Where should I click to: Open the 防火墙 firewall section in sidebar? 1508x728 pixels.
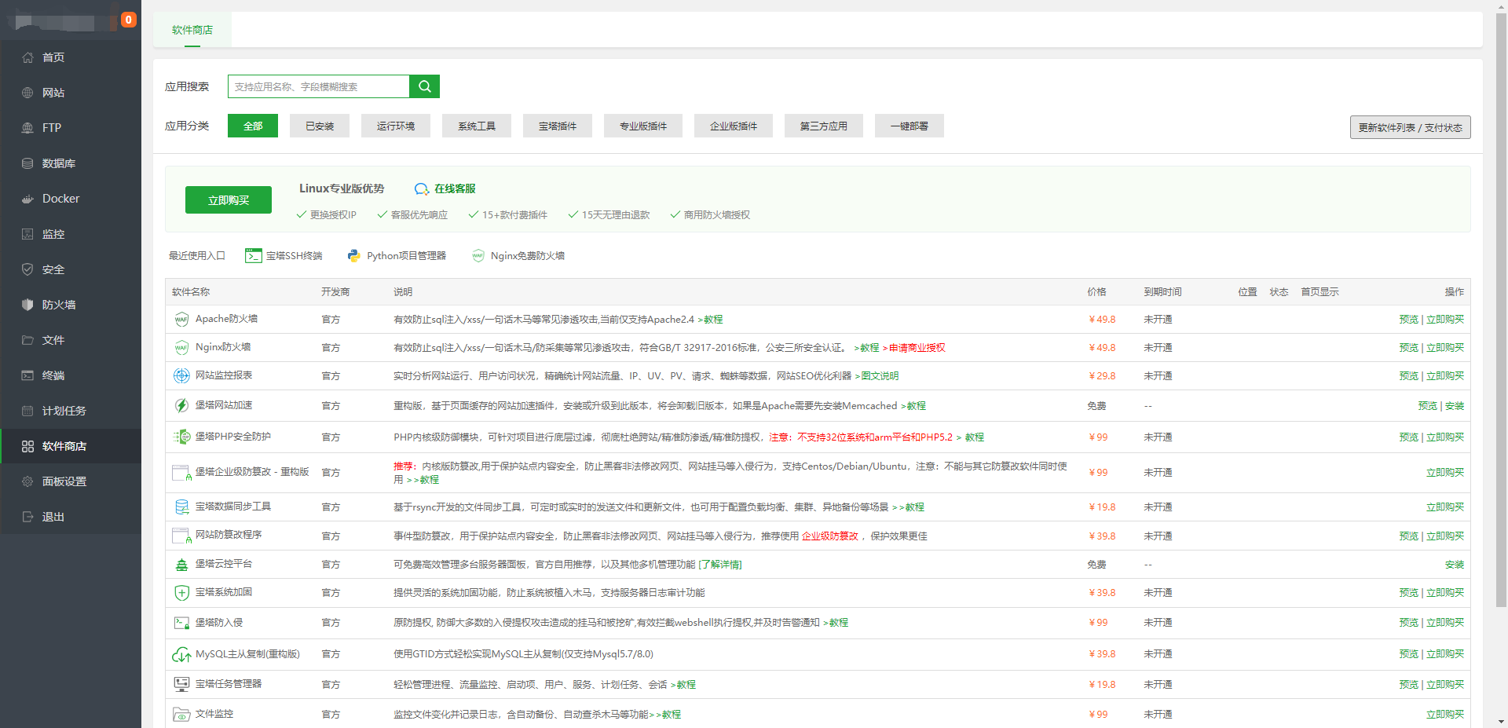pyautogui.click(x=59, y=304)
